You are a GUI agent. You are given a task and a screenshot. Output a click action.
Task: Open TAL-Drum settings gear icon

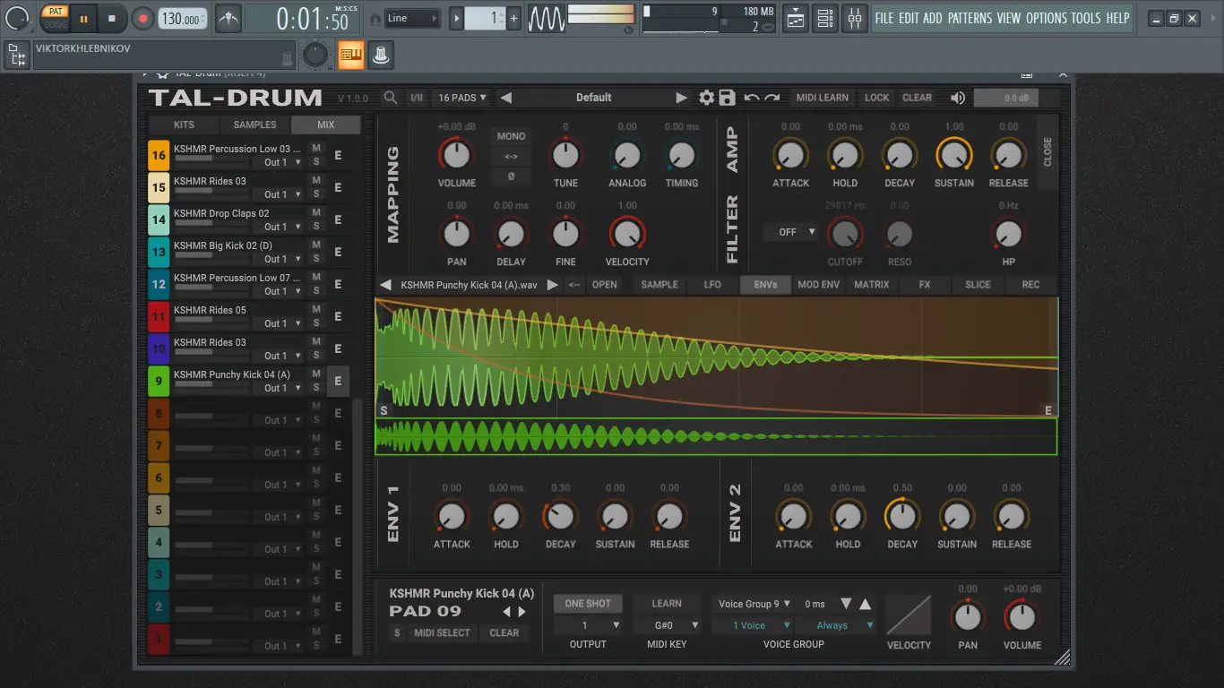coord(706,98)
